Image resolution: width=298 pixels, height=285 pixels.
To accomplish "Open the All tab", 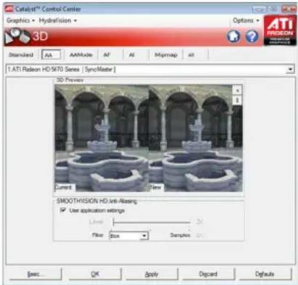I will 191,55.
